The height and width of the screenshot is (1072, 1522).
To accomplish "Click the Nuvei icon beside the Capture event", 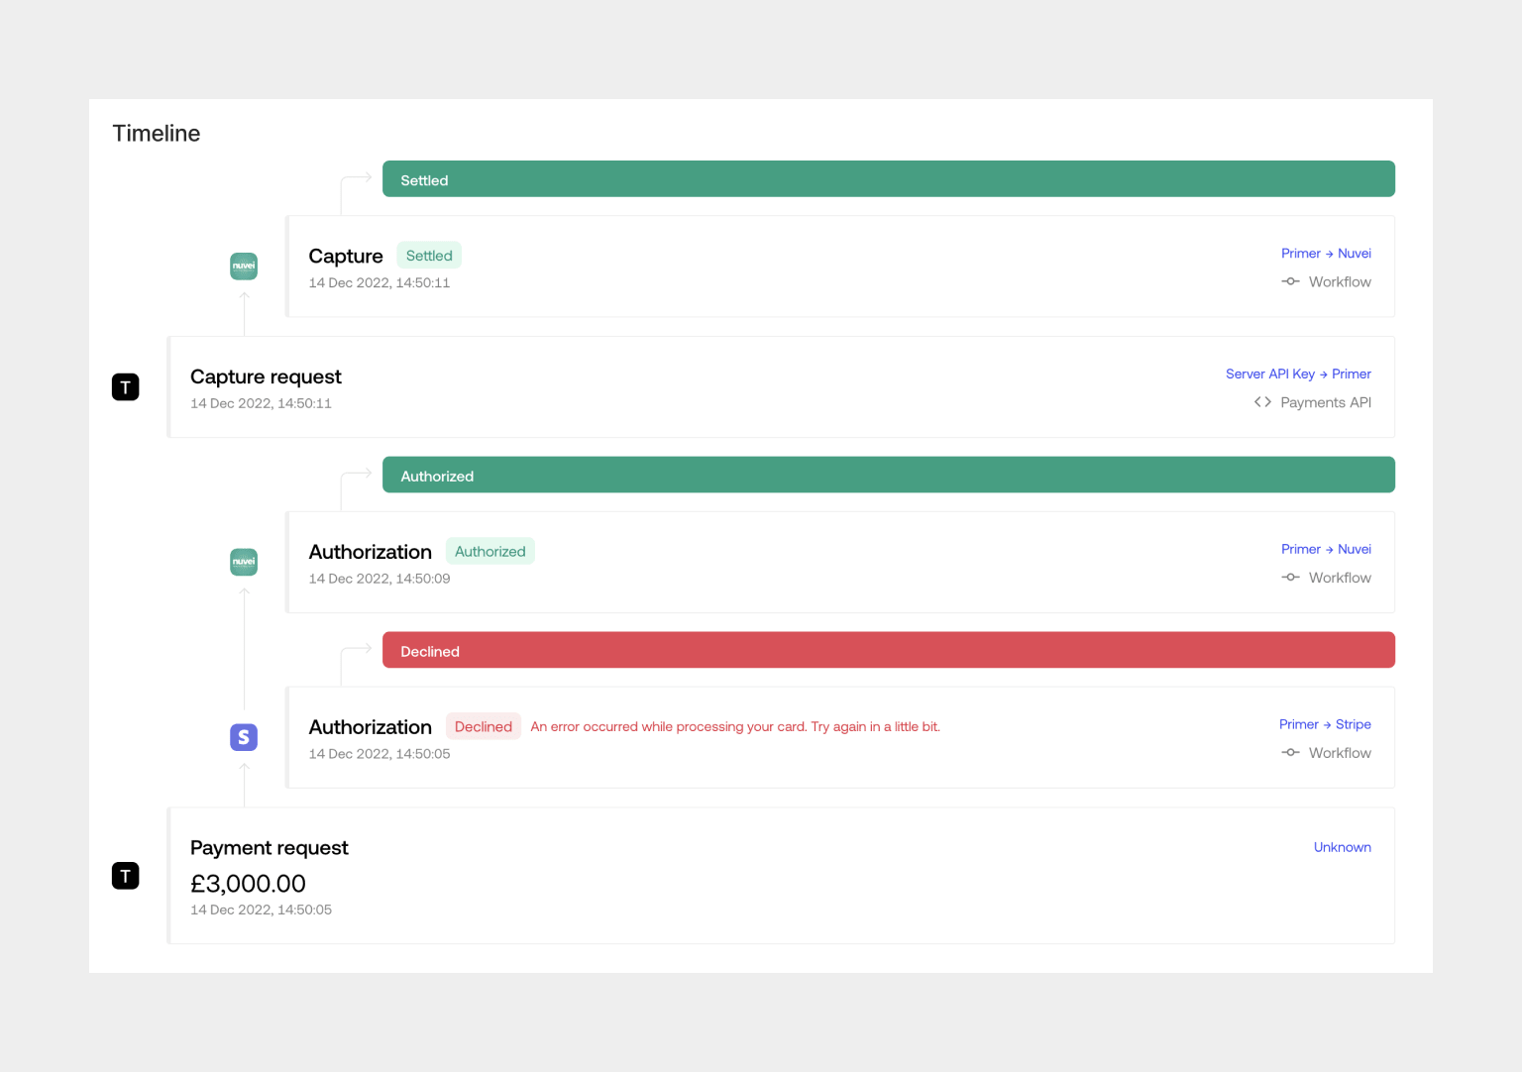I will point(244,266).
